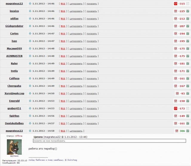Click the post text ребята это перебор))

point(43,149)
